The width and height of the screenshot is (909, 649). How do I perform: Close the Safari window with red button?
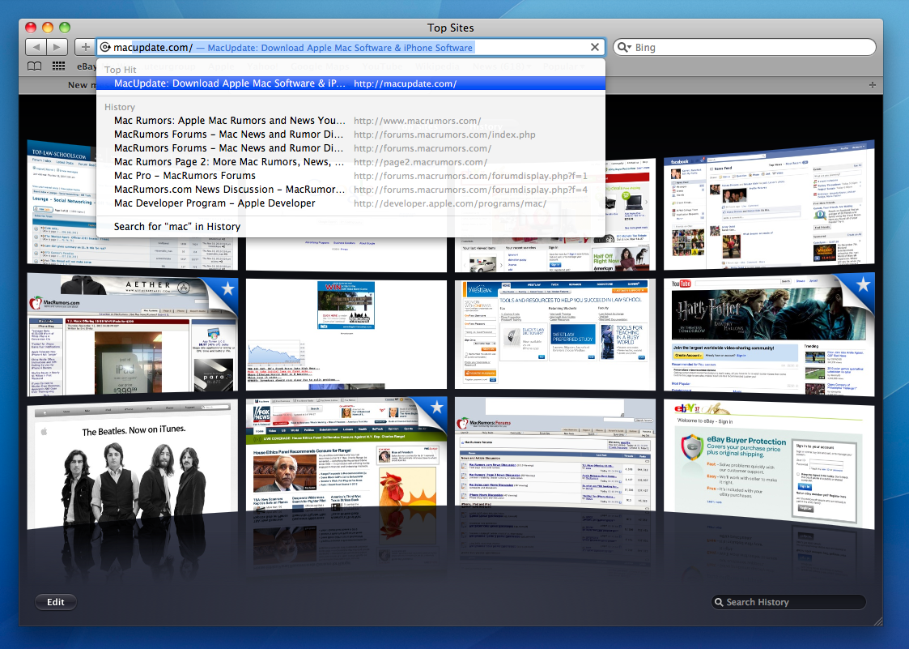(32, 28)
